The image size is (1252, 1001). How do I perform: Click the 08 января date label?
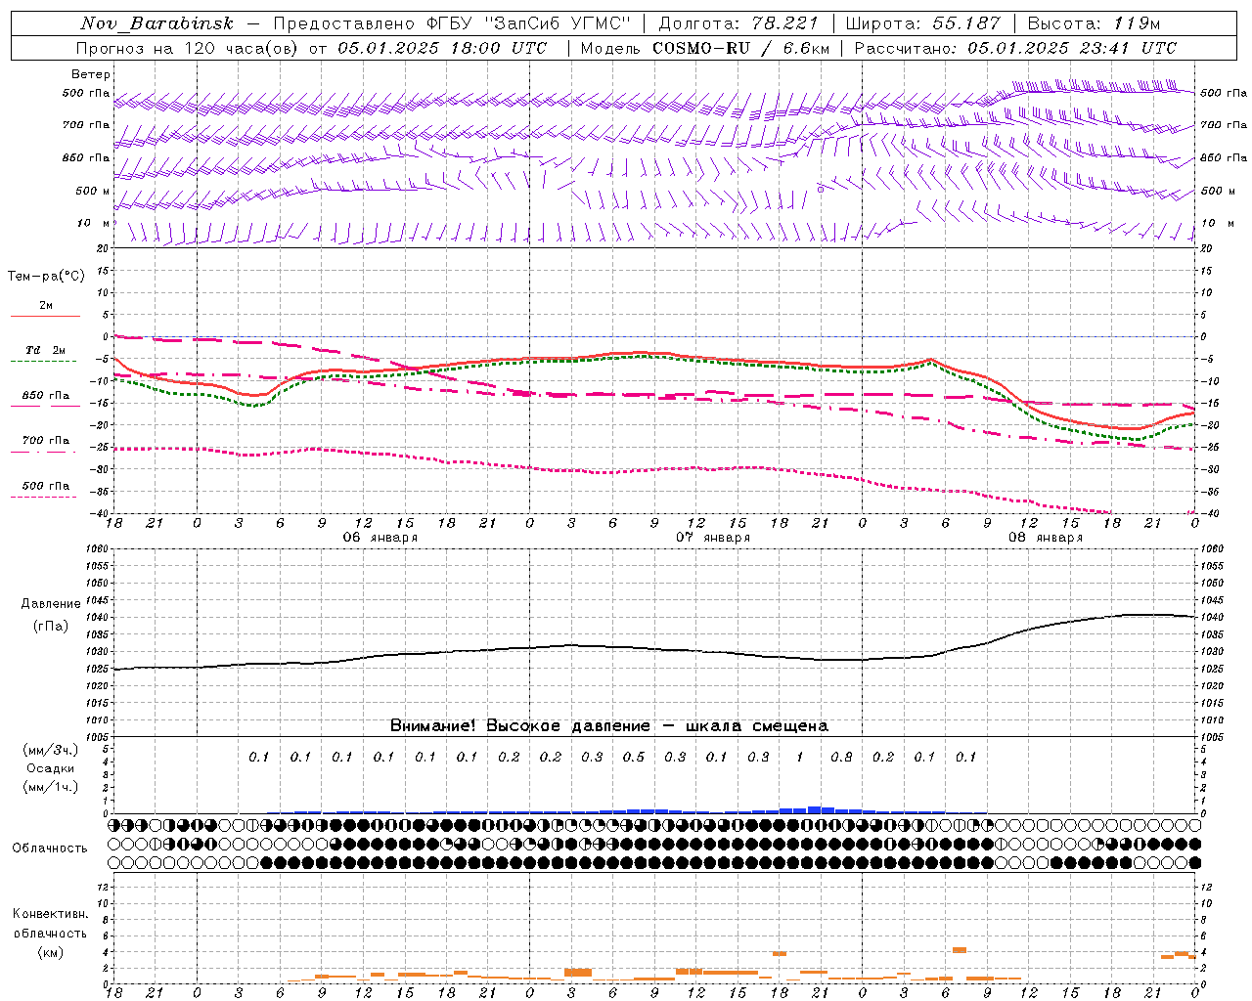(x=1046, y=538)
